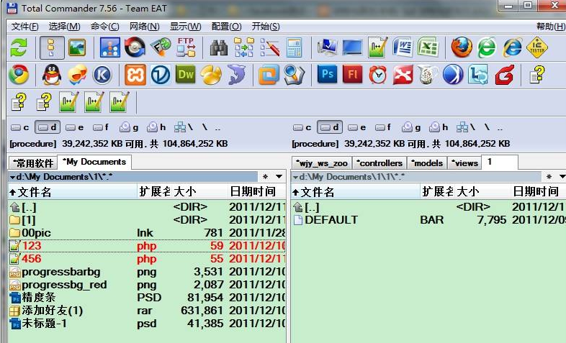The width and height of the screenshot is (566, 343).
Task: Open right panel path dropdown arrow before d:\My Documents\1\1
Action: 296,177
